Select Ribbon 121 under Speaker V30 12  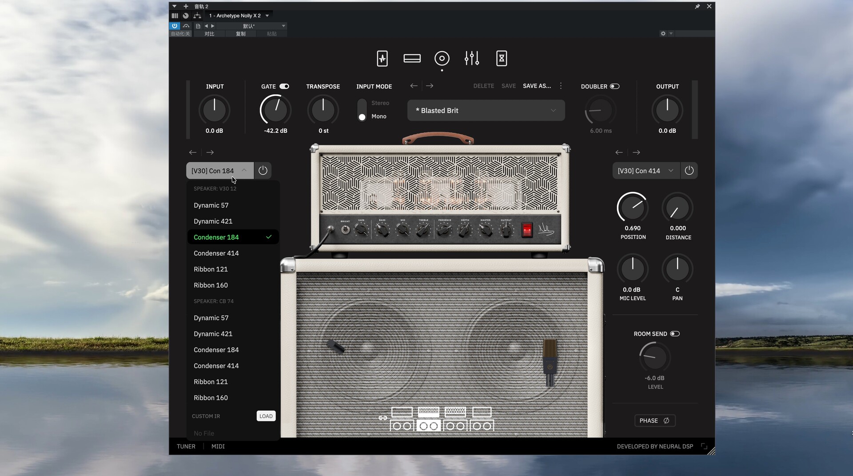[211, 269]
